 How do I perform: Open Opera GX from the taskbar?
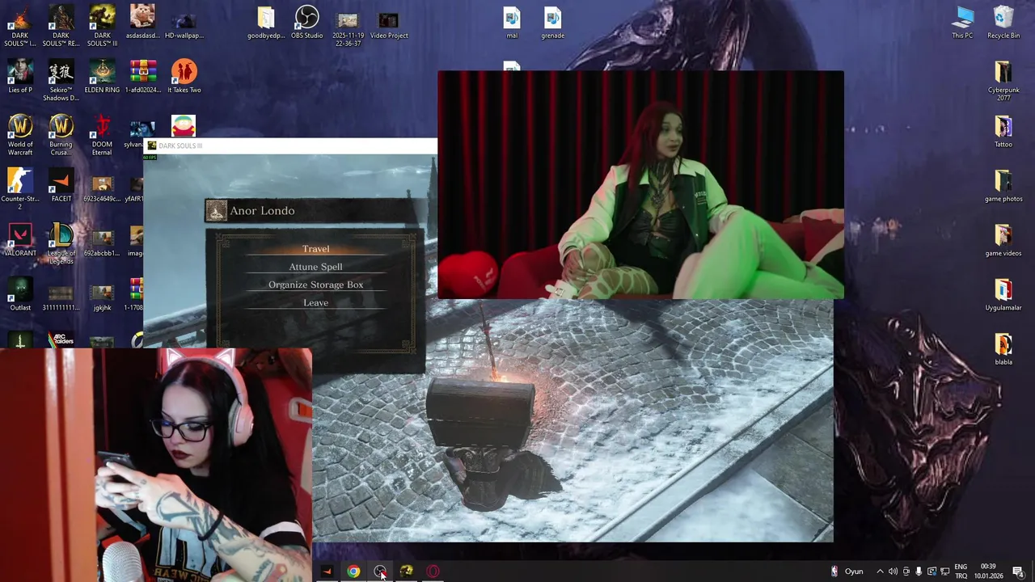coord(433,571)
